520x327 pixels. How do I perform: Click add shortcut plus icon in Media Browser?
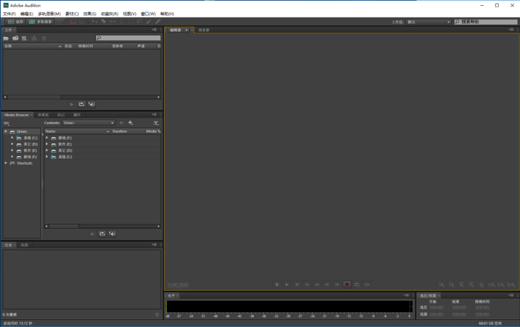pos(130,123)
